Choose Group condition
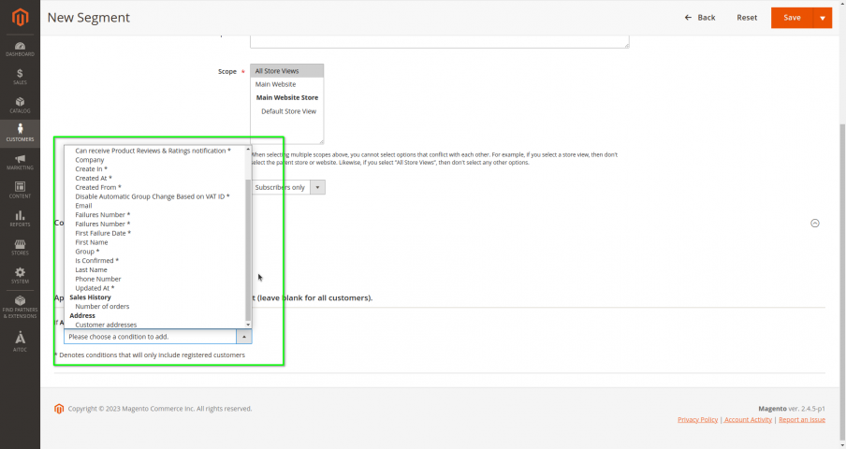846x449 pixels. (x=87, y=252)
